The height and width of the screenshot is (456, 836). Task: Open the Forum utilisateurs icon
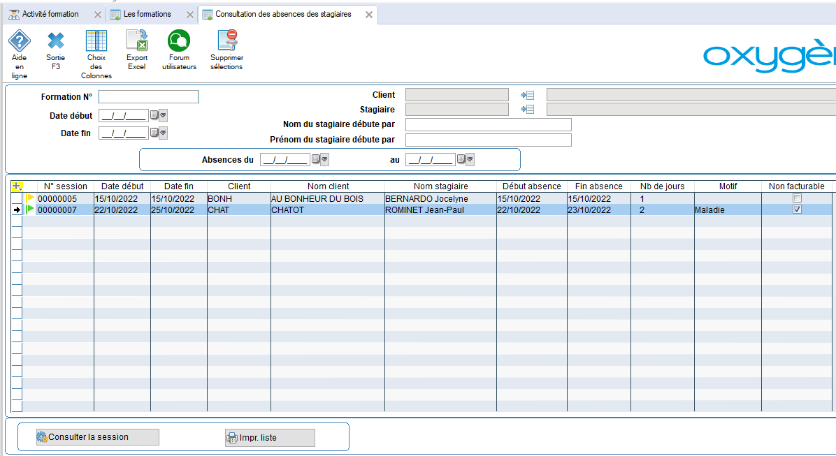tap(179, 41)
